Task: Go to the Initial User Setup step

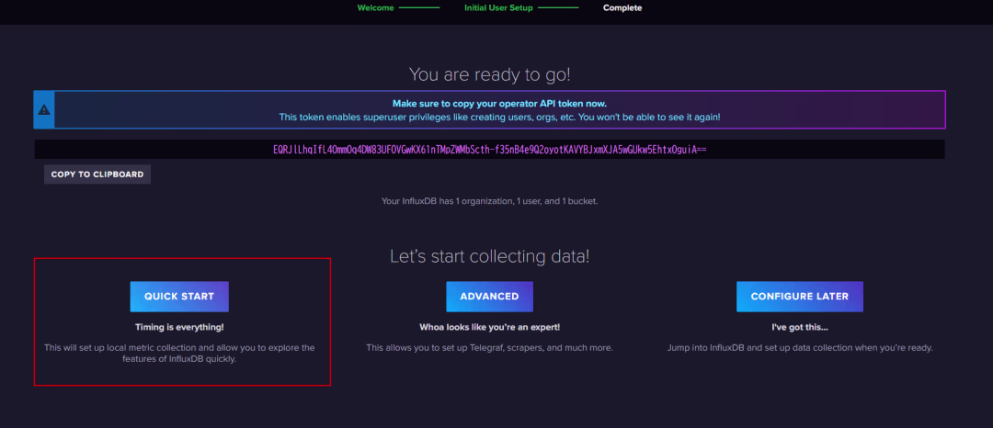Action: 498,8
